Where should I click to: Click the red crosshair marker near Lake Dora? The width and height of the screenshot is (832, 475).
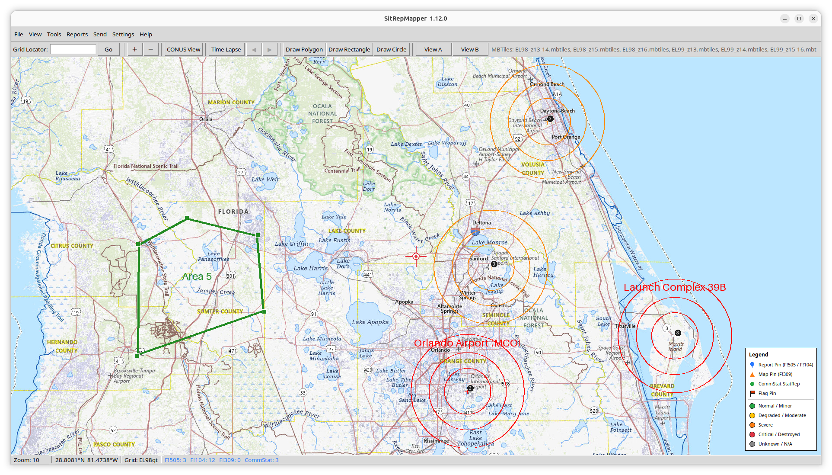point(416,256)
